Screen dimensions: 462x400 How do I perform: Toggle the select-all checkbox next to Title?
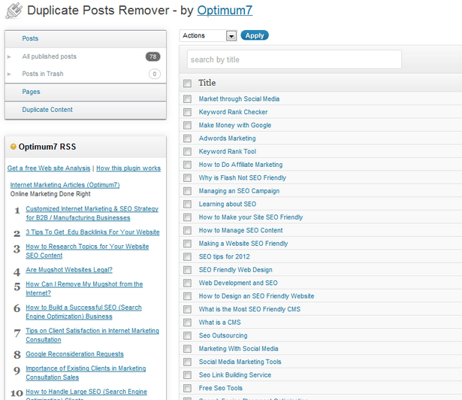(187, 83)
